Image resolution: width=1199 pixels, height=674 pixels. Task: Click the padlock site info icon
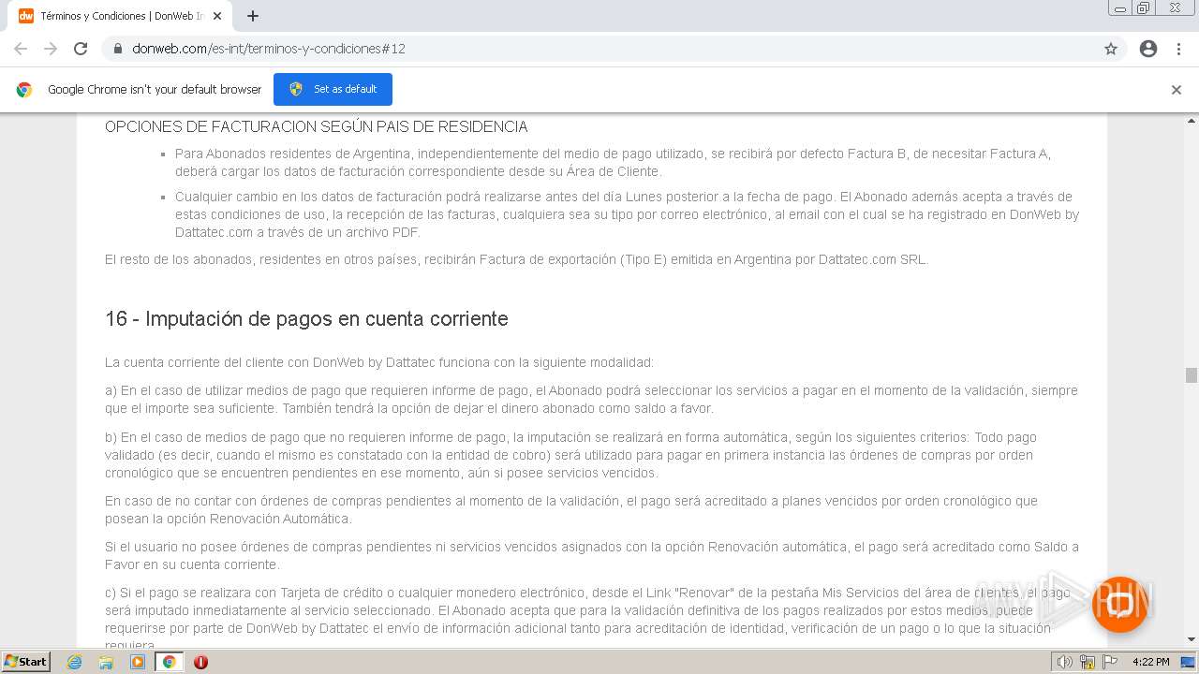[x=118, y=49]
